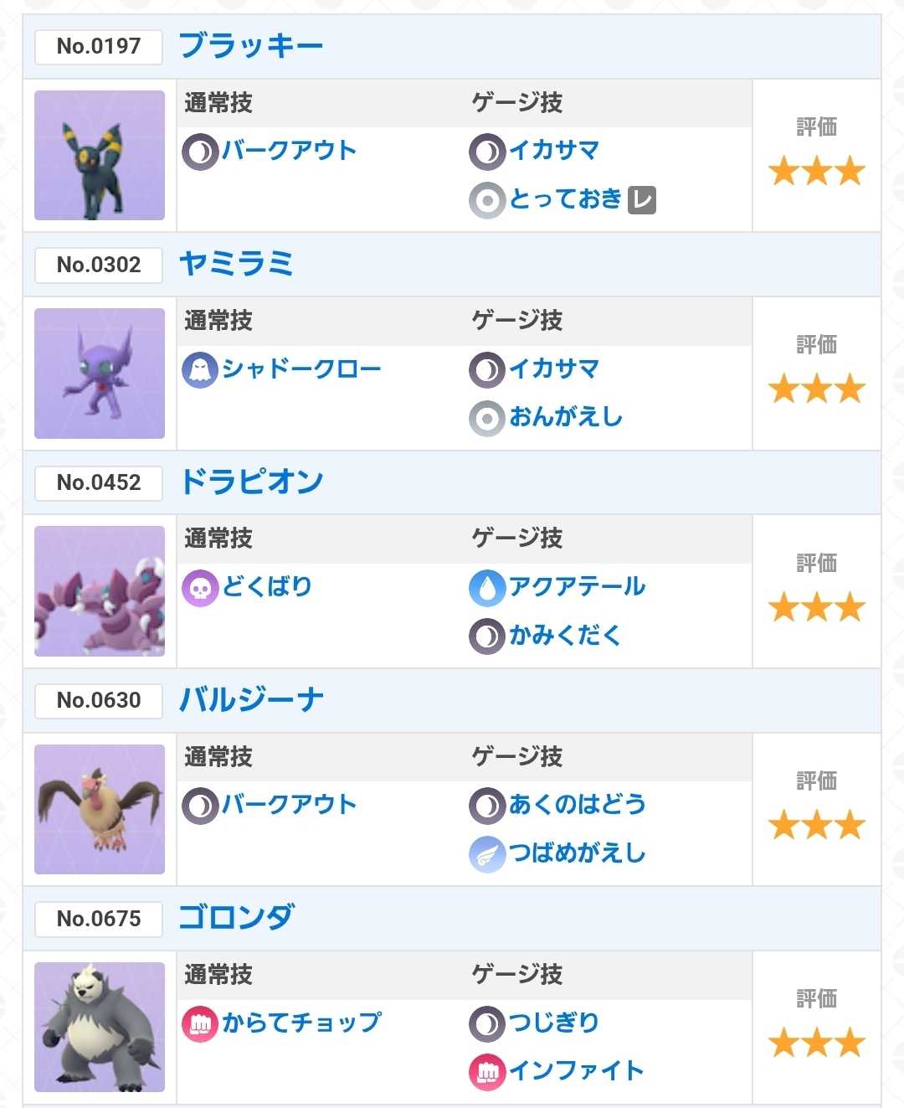The image size is (904, 1108).
Task: Click the fighting-type icon beside インファイト
Action: pos(487,1073)
